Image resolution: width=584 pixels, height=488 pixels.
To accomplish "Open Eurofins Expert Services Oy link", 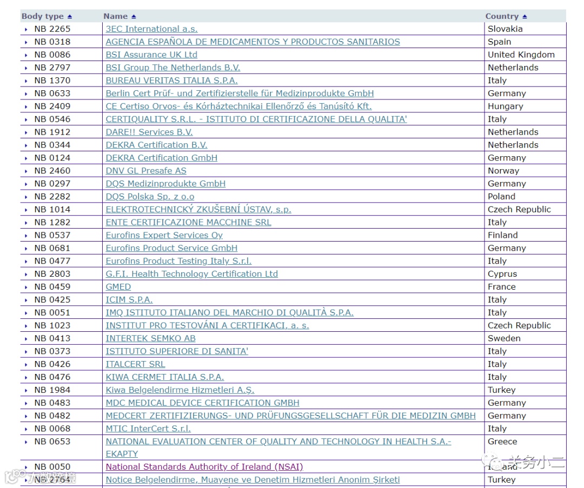I will [164, 236].
